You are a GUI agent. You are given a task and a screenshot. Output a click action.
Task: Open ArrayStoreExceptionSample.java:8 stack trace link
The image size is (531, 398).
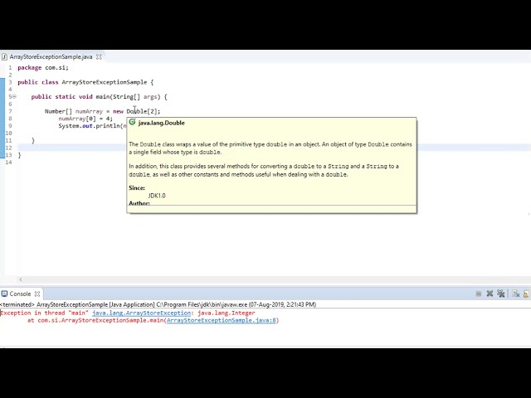pos(222,320)
